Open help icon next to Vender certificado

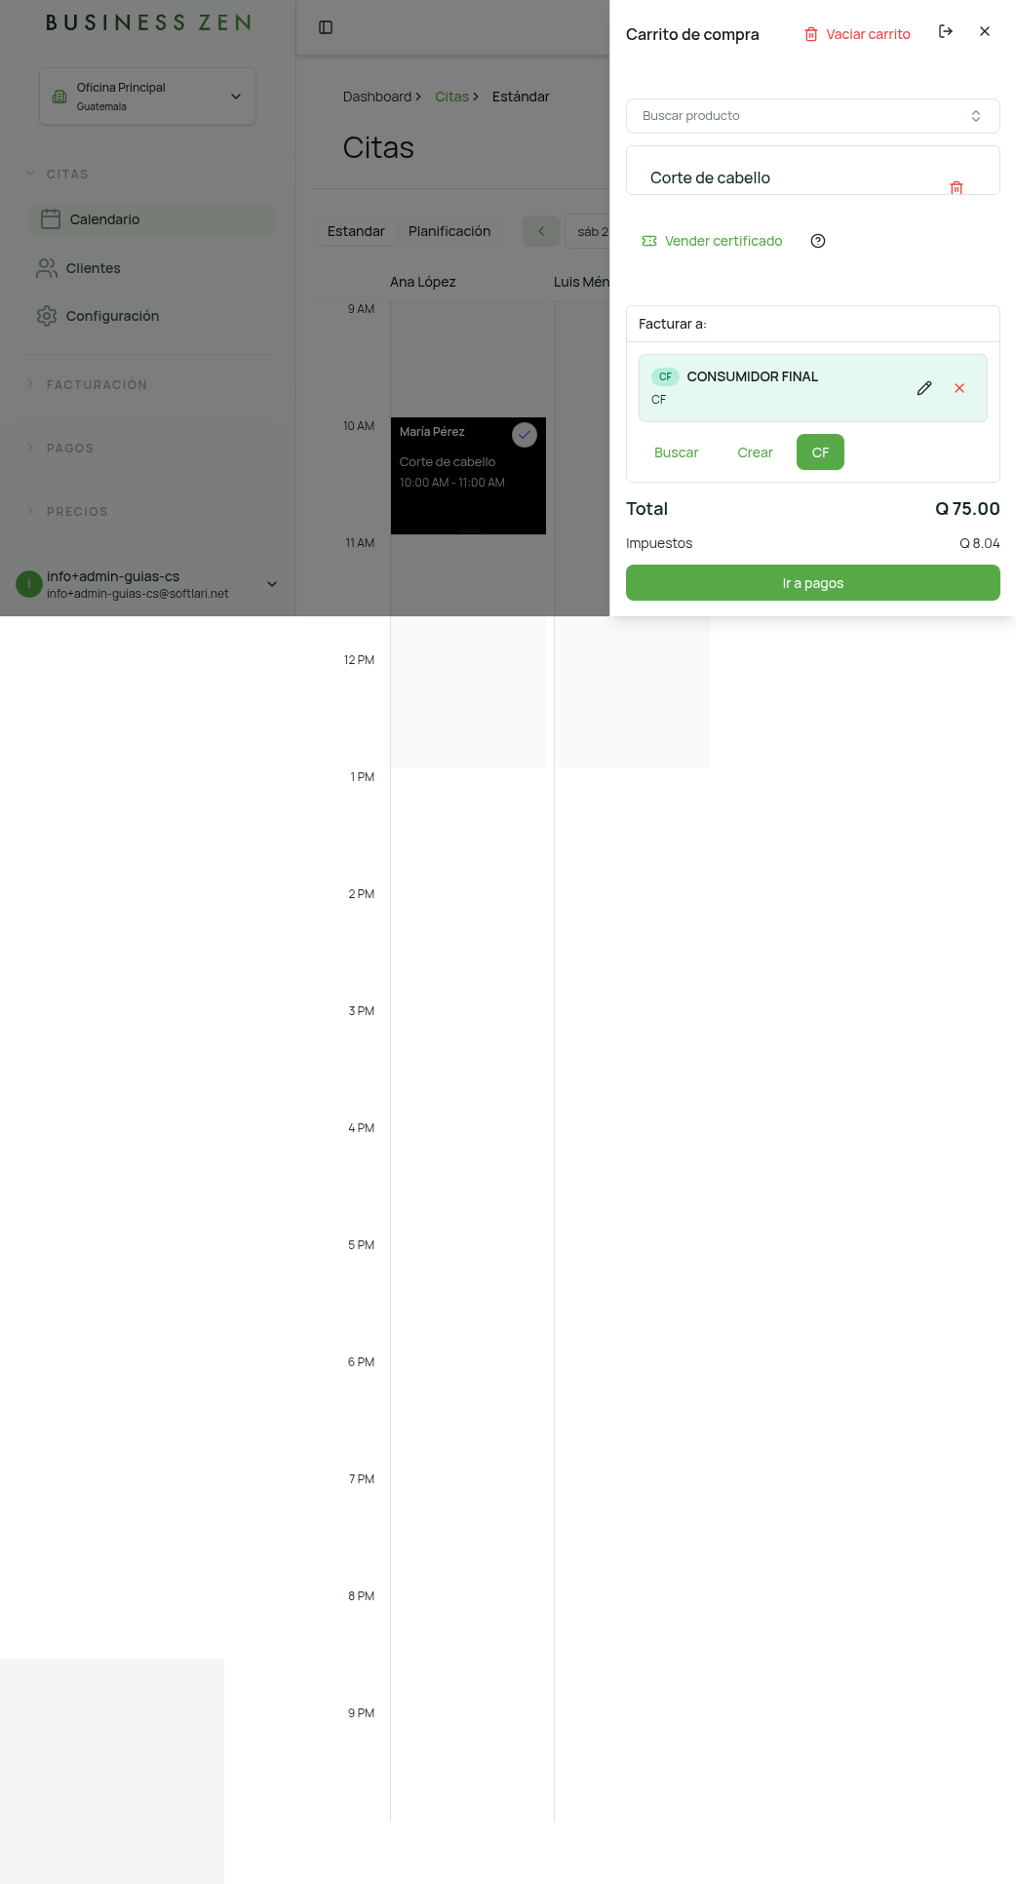818,241
